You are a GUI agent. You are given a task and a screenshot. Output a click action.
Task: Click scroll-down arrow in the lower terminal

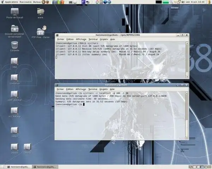[x=187, y=138]
